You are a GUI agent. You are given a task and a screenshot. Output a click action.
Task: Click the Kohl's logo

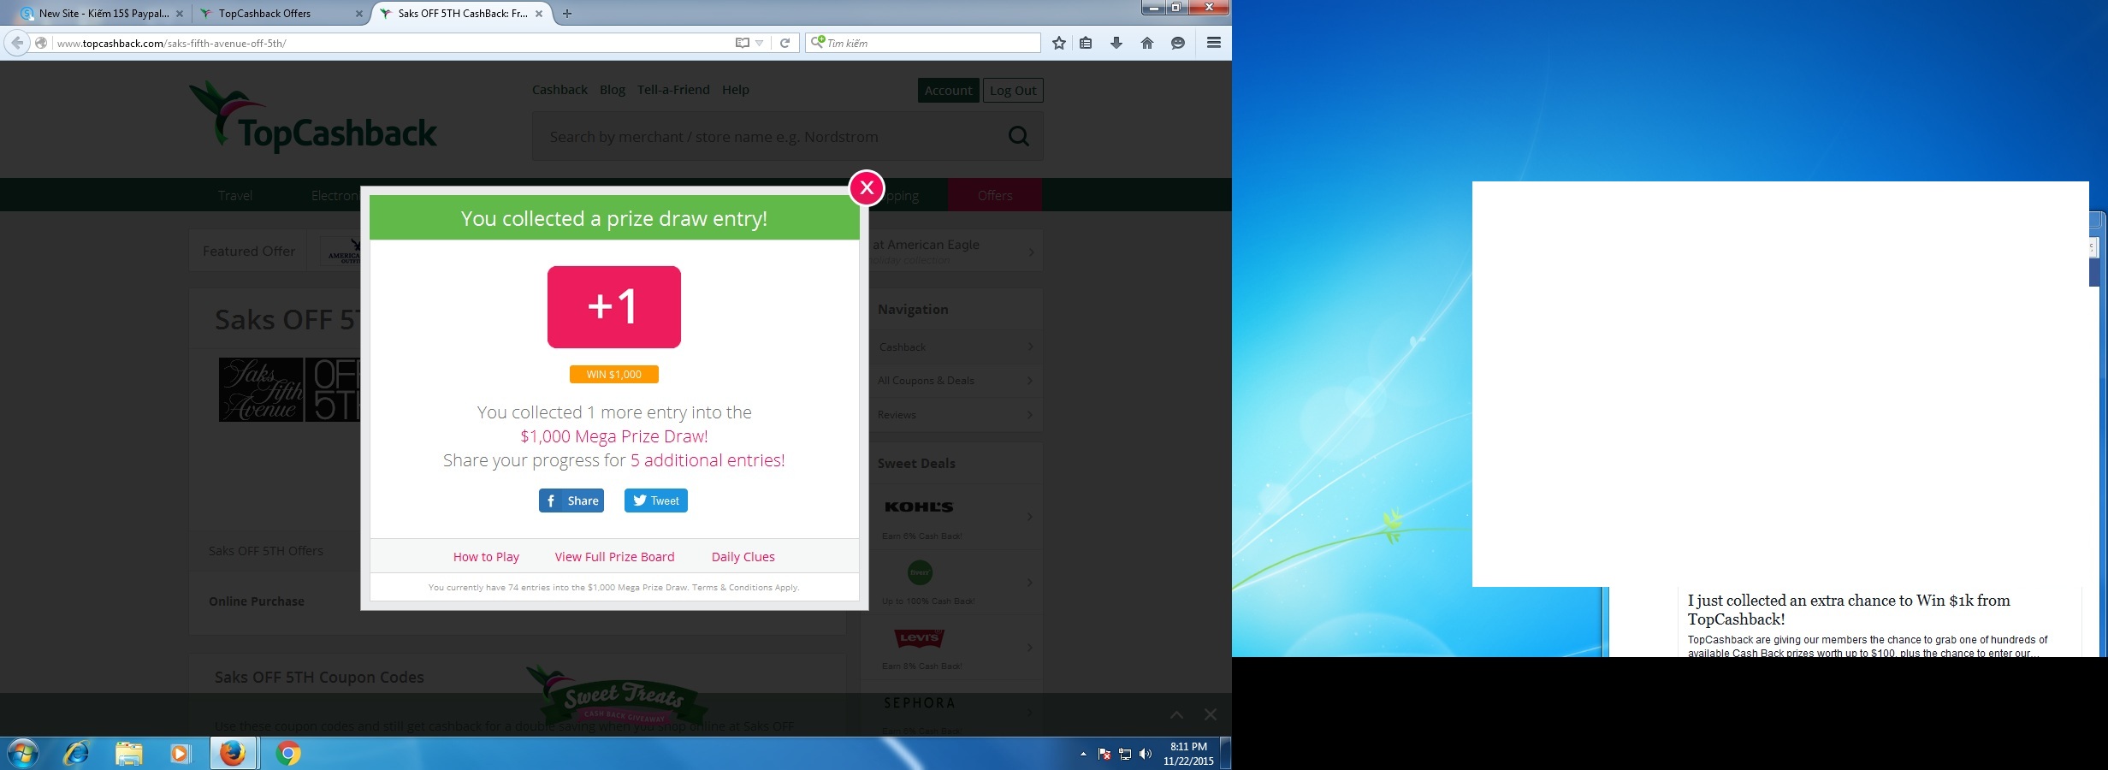coord(919,506)
